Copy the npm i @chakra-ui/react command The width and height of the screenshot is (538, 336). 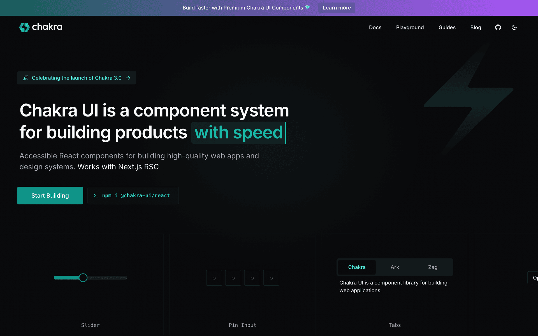[133, 195]
